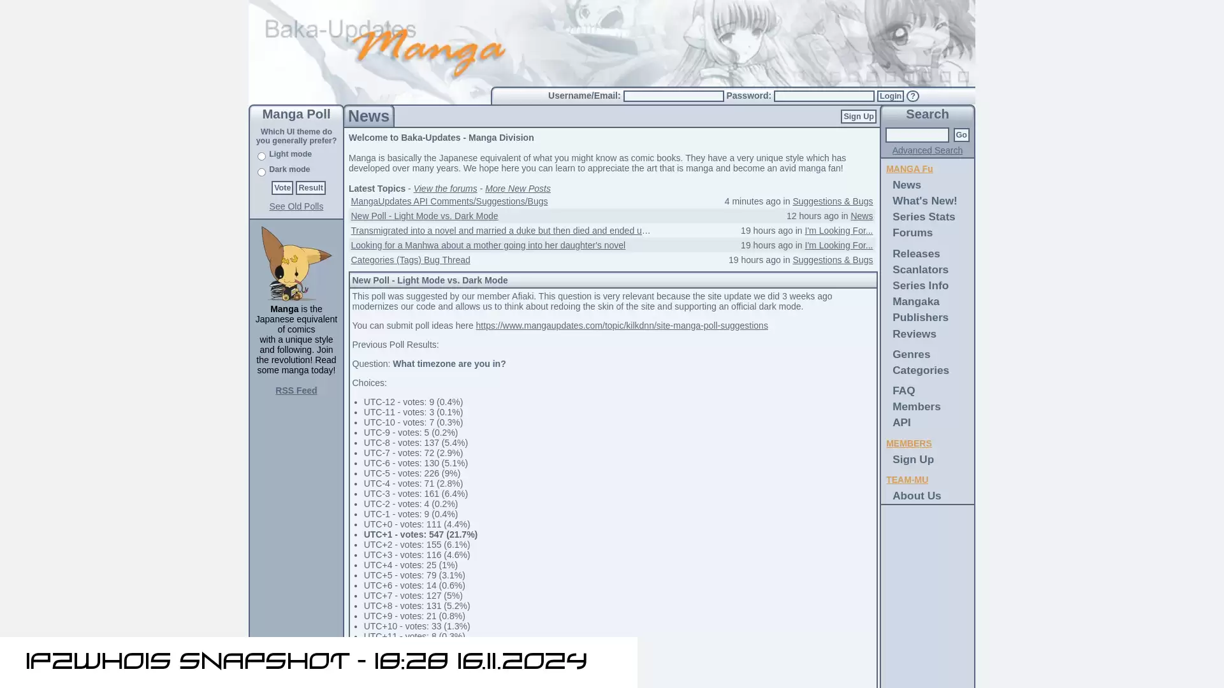Open Suggestions & Bugs forum, 4 minutes ago row
The width and height of the screenshot is (1224, 688).
pyautogui.click(x=833, y=201)
